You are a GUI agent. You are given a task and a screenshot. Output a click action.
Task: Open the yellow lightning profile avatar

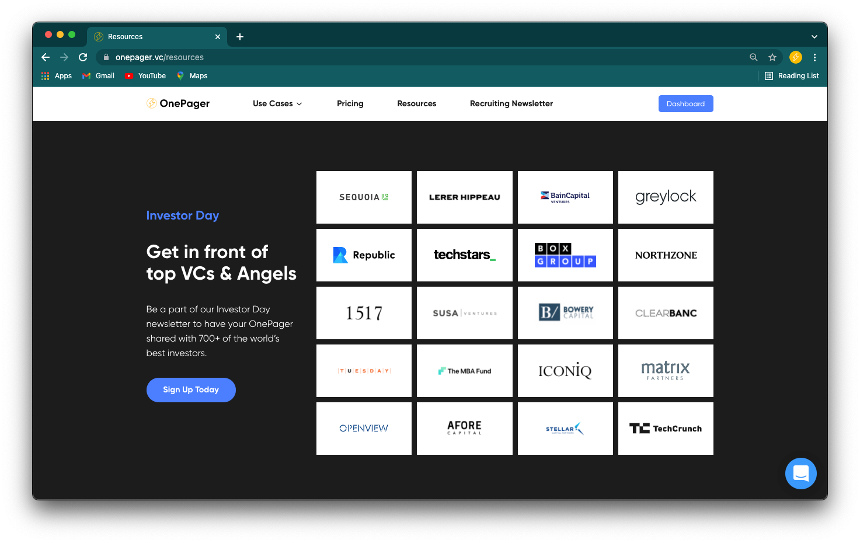click(795, 57)
